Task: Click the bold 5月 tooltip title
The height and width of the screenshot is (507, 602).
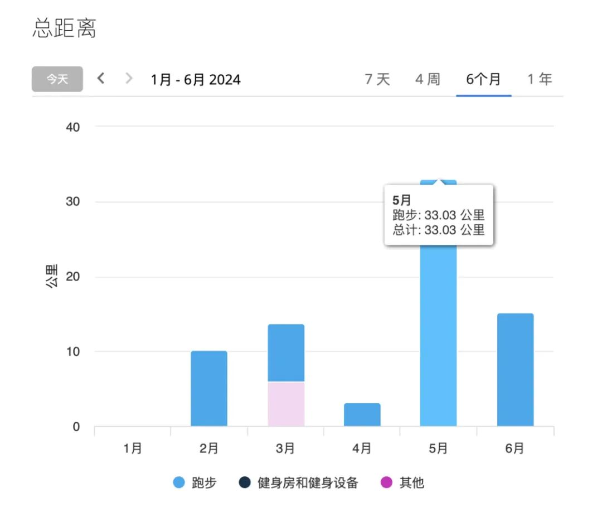Action: (x=401, y=200)
